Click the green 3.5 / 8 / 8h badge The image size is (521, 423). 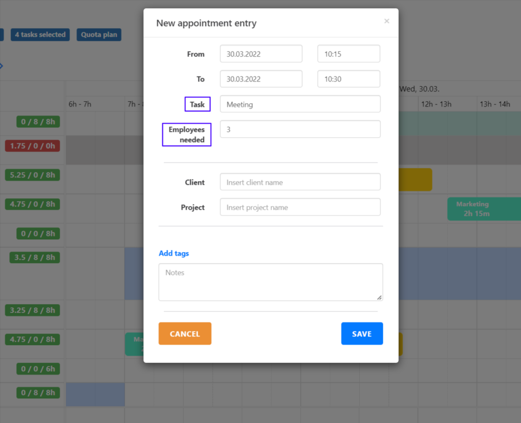coord(34,258)
